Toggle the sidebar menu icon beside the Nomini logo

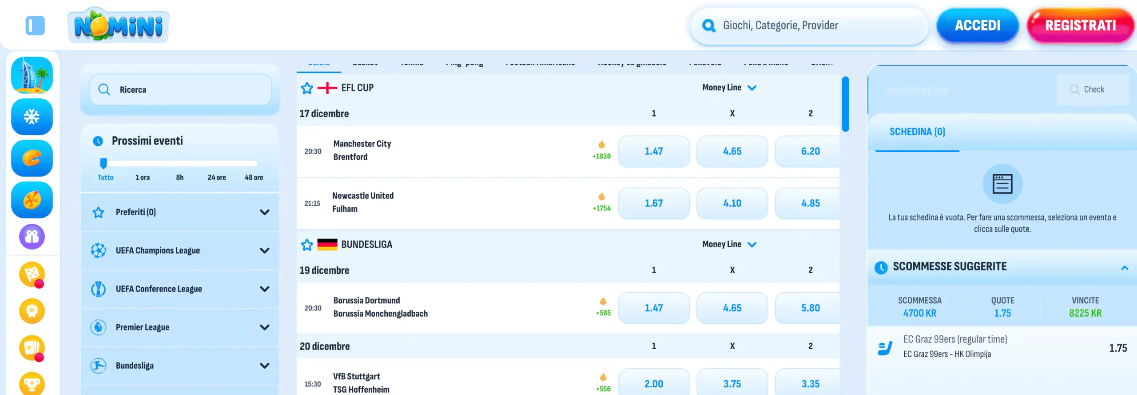pos(35,25)
